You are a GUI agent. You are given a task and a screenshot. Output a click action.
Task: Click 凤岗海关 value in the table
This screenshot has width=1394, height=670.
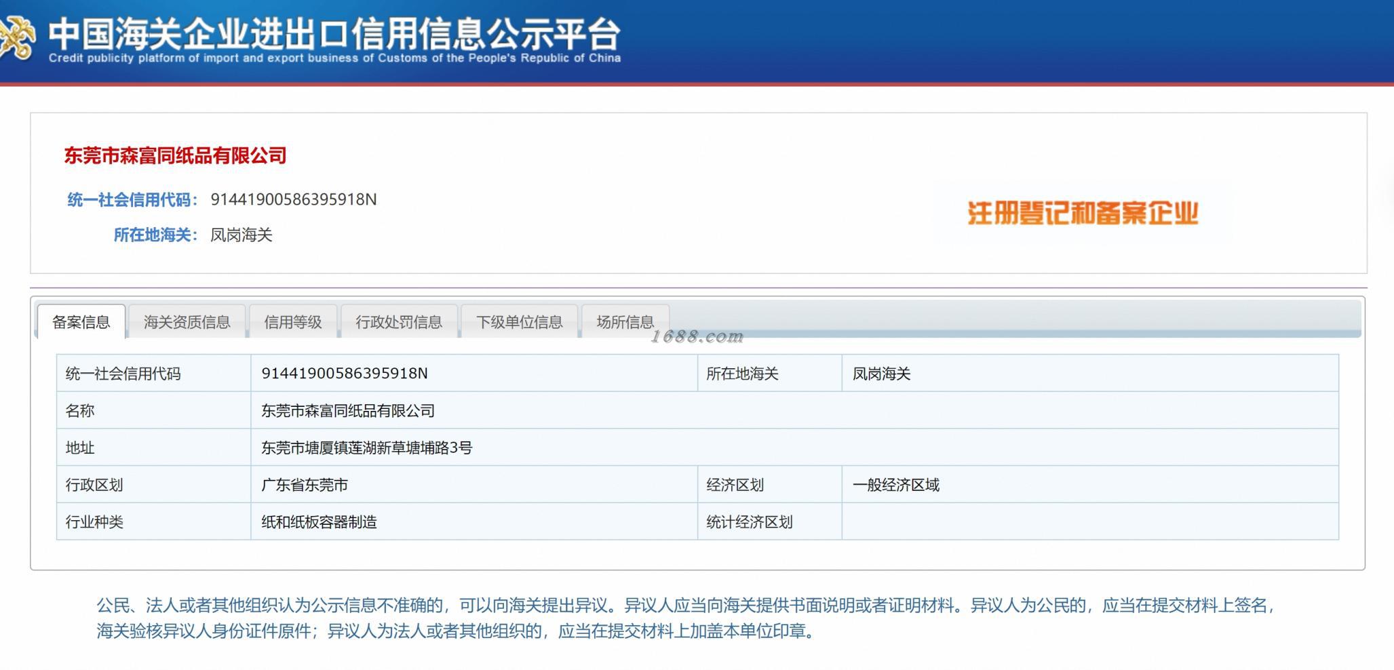(881, 374)
